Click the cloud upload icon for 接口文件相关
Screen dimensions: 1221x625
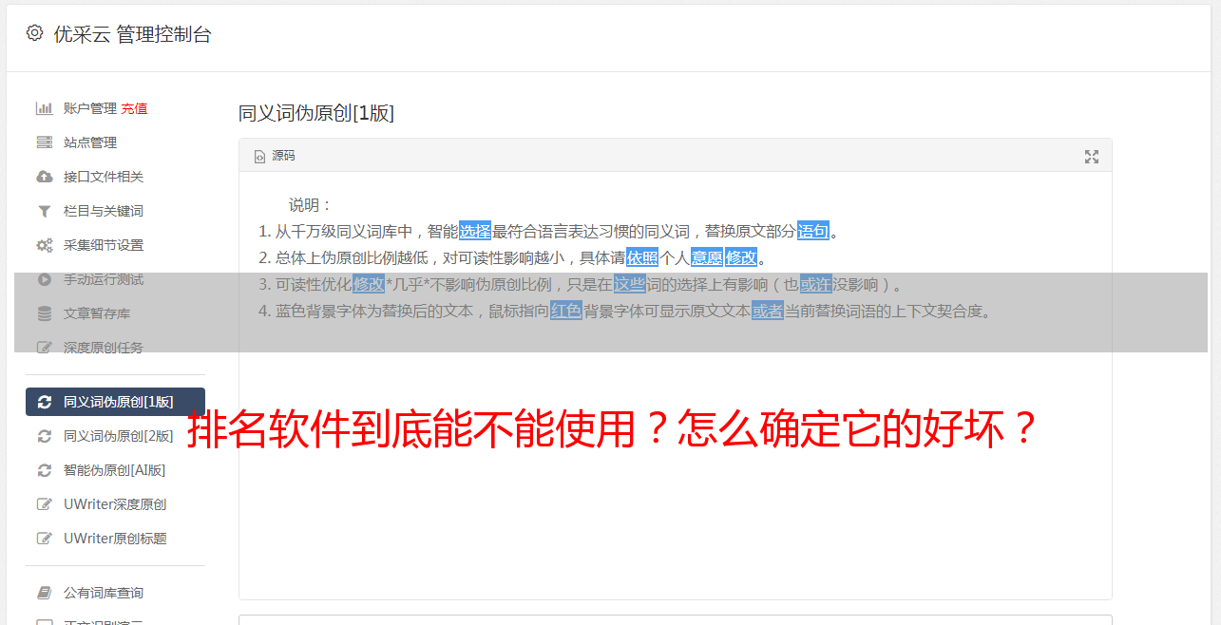[x=44, y=177]
